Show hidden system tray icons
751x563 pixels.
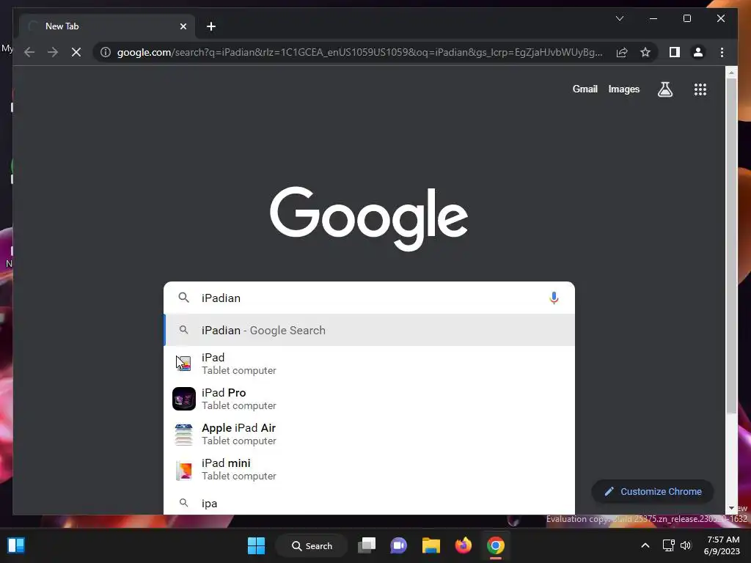coord(645,545)
